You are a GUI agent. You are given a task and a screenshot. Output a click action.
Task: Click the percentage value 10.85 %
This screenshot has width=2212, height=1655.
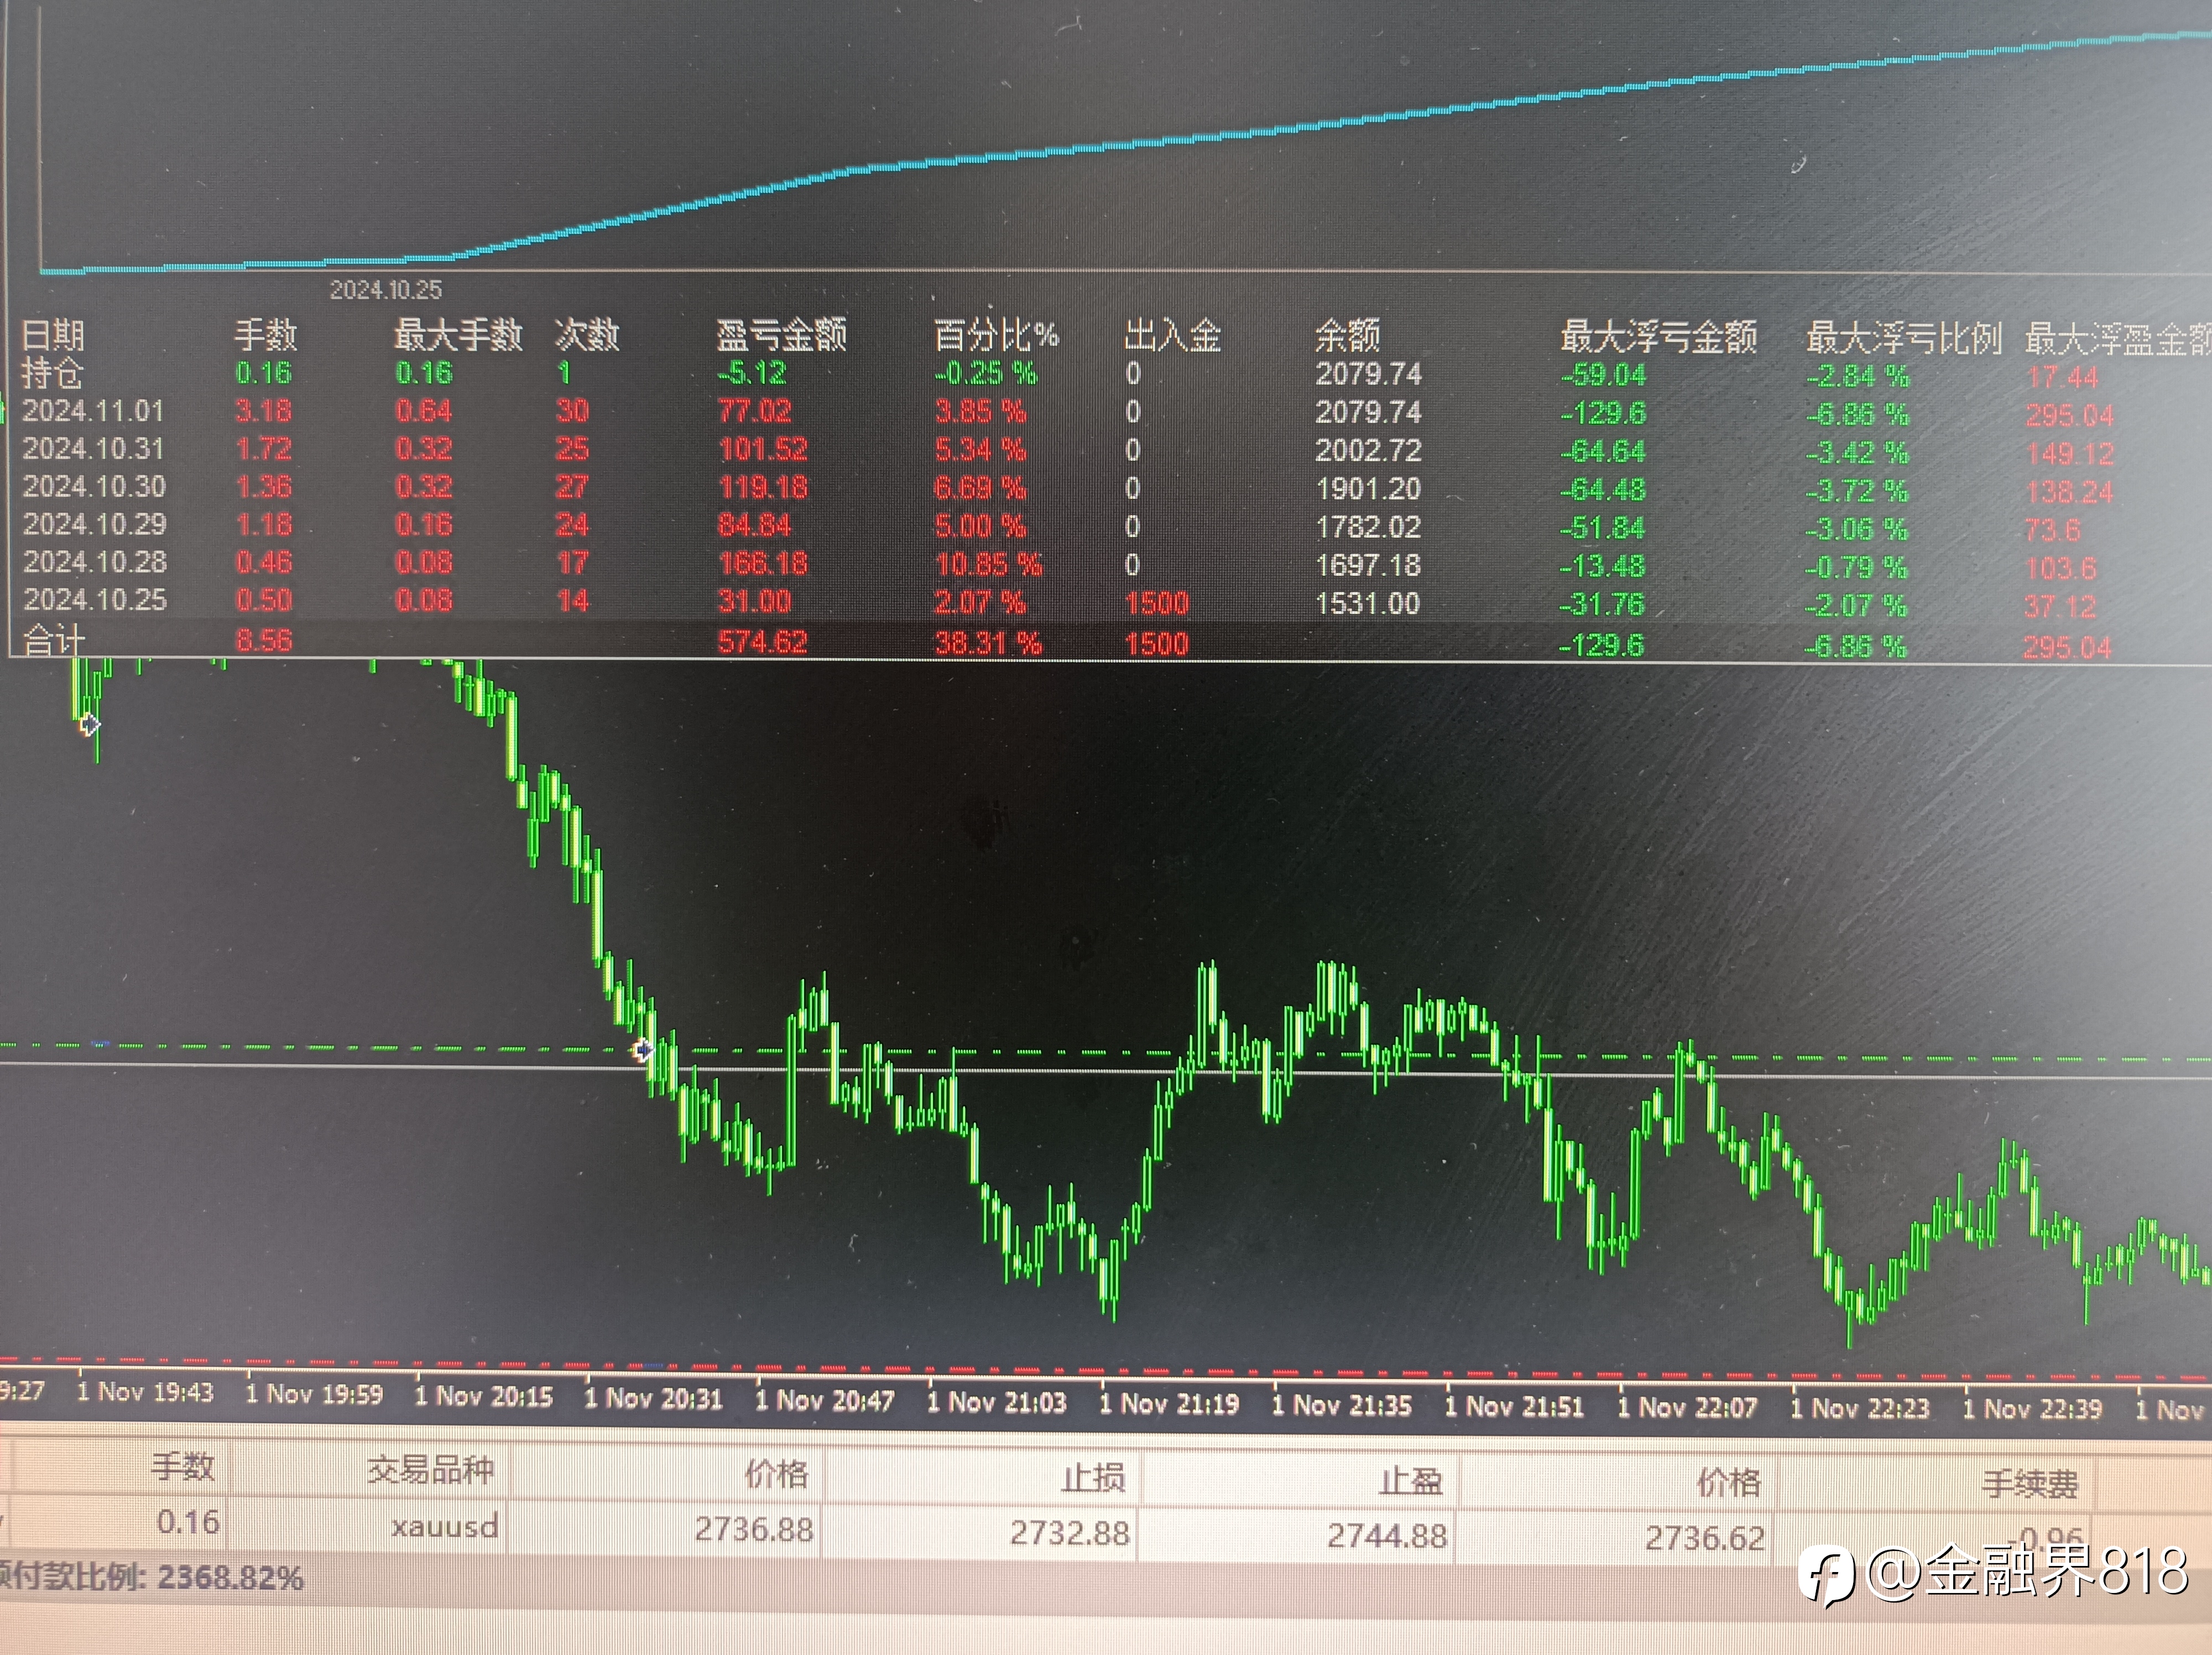[989, 565]
